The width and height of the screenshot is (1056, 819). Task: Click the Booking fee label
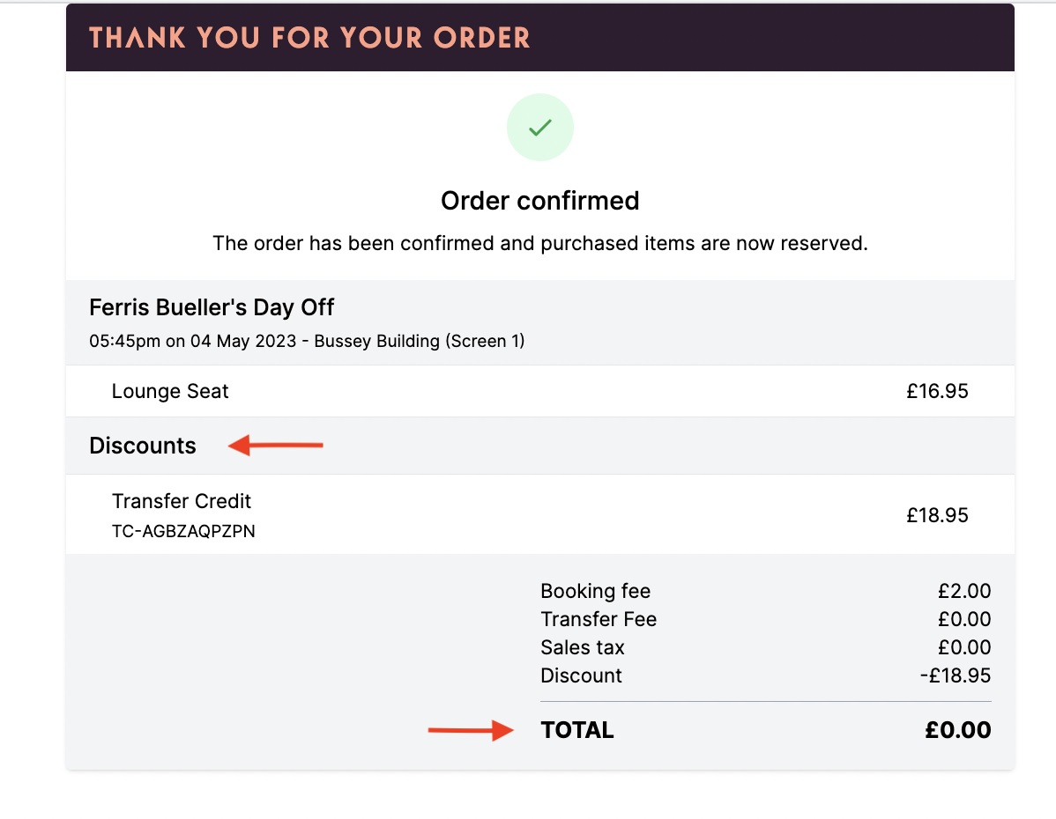tap(595, 591)
